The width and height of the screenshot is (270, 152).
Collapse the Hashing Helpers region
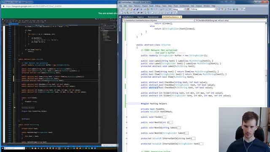127,104
